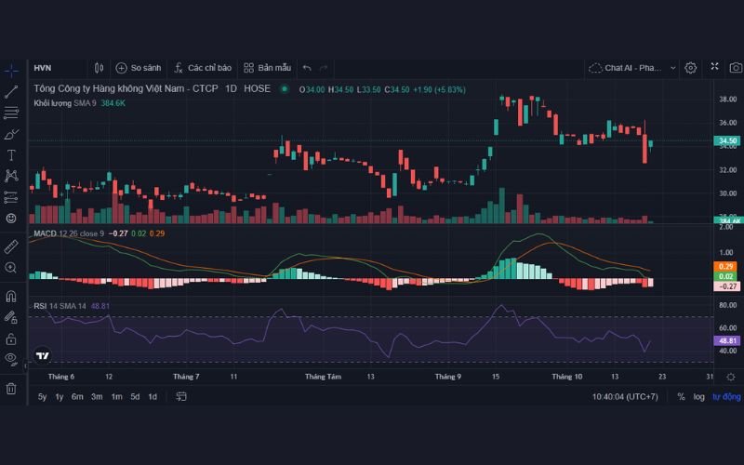Screen dimensions: 744x465
Task: Toggle hide all drawings eye icon
Action: [x=11, y=358]
